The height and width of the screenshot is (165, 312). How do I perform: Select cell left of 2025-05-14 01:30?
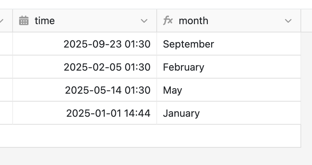[6, 90]
